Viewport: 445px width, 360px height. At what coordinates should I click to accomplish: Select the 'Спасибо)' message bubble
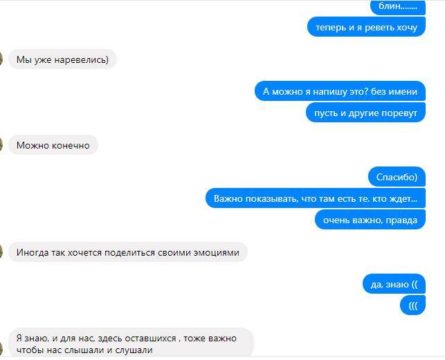point(397,177)
